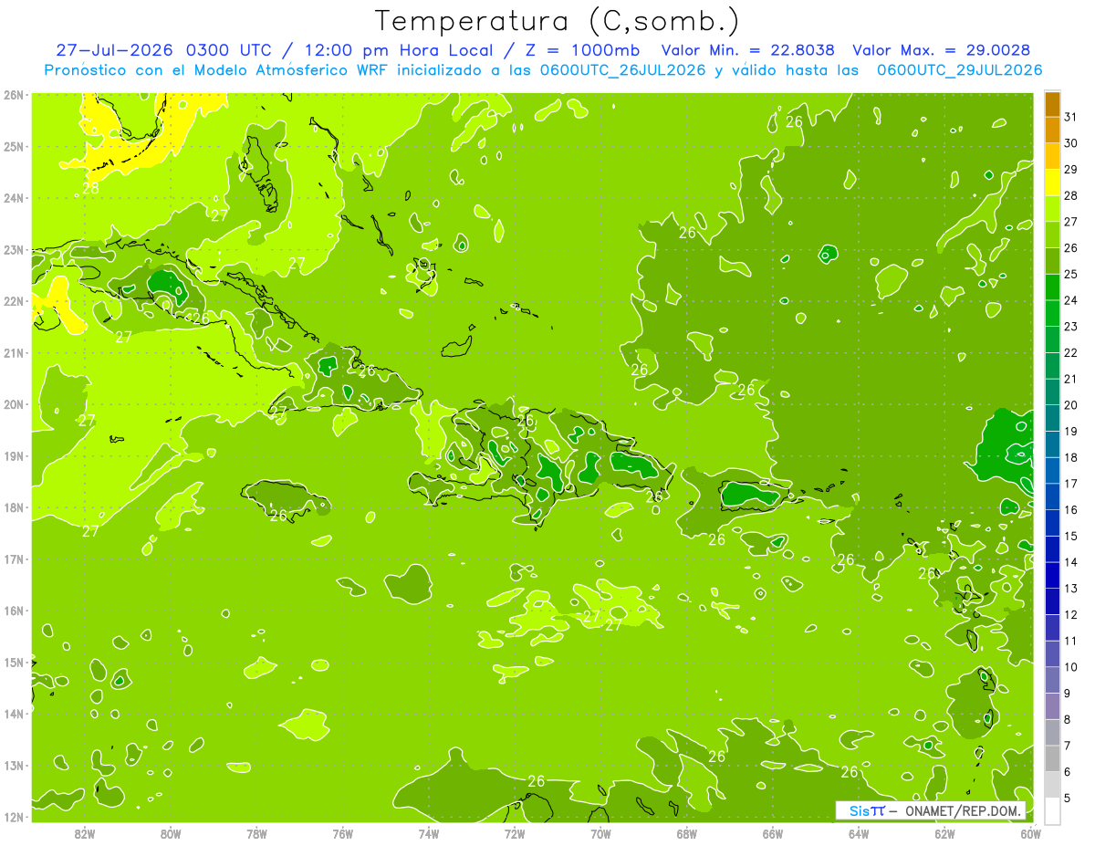Select the orange colorbar swatch between 30 and 31
Screen dimensions: 1095x846
click(1052, 130)
